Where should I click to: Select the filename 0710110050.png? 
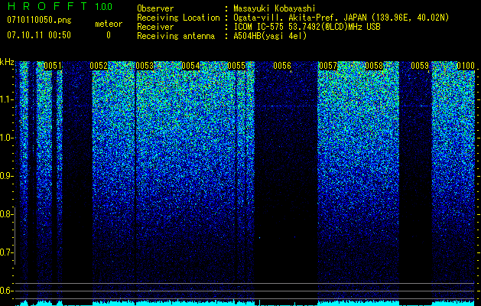coord(39,20)
